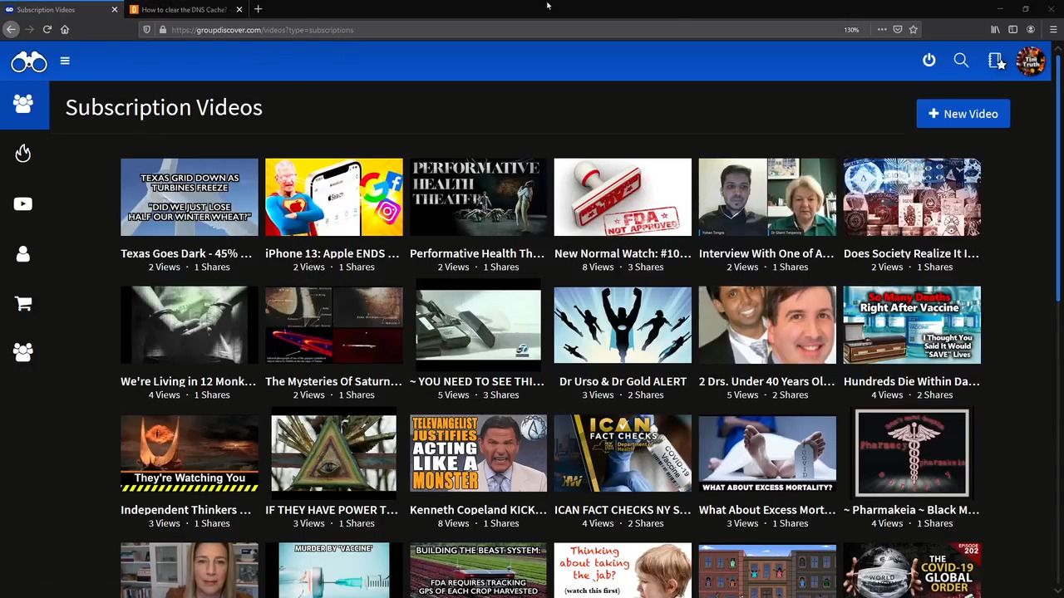The image size is (1064, 598).
Task: Open the Dr Urso & Dr Gold ALERT link
Action: pyautogui.click(x=623, y=381)
